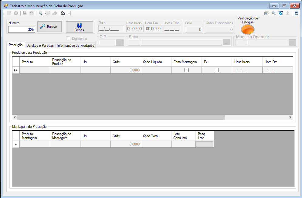Click the orange Verificação de Estoque indicator
The image size is (302, 198).
pos(248,29)
